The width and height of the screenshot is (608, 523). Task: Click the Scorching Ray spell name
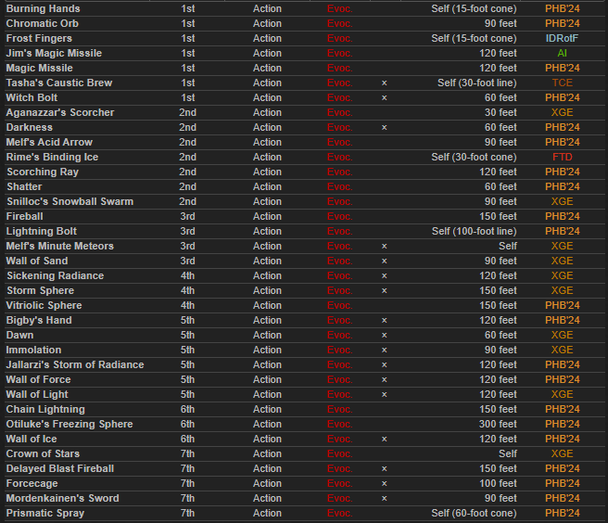(43, 172)
